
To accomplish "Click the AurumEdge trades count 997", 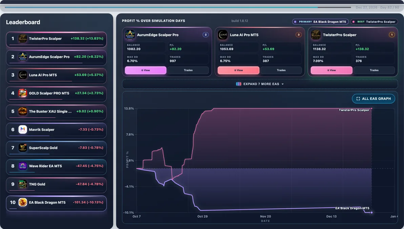I will point(173,61).
